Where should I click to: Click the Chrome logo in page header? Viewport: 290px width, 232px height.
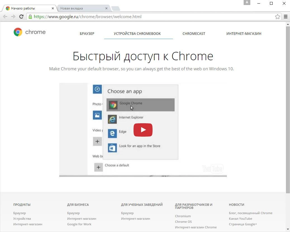[30, 32]
